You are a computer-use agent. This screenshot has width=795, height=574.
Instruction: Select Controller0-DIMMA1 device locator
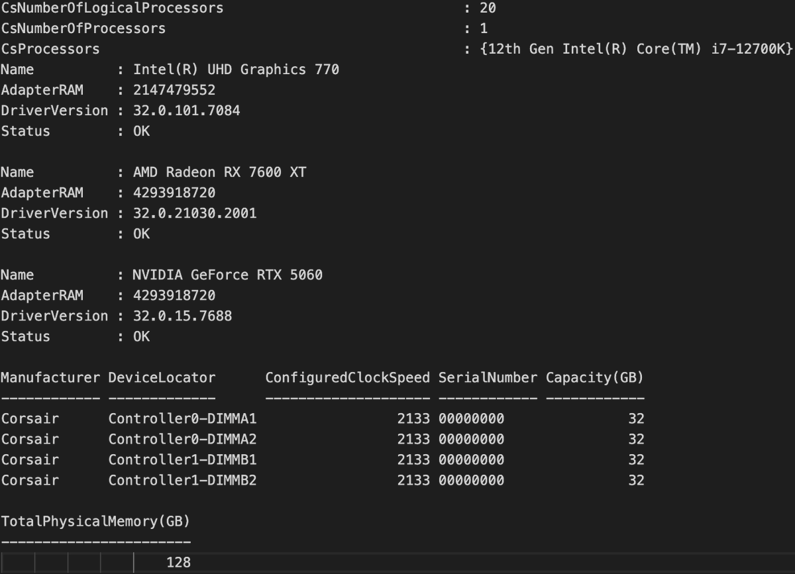tap(183, 419)
